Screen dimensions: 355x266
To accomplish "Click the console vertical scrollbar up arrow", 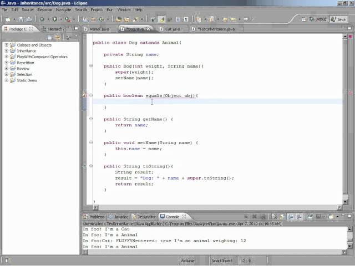I will pos(350,229).
